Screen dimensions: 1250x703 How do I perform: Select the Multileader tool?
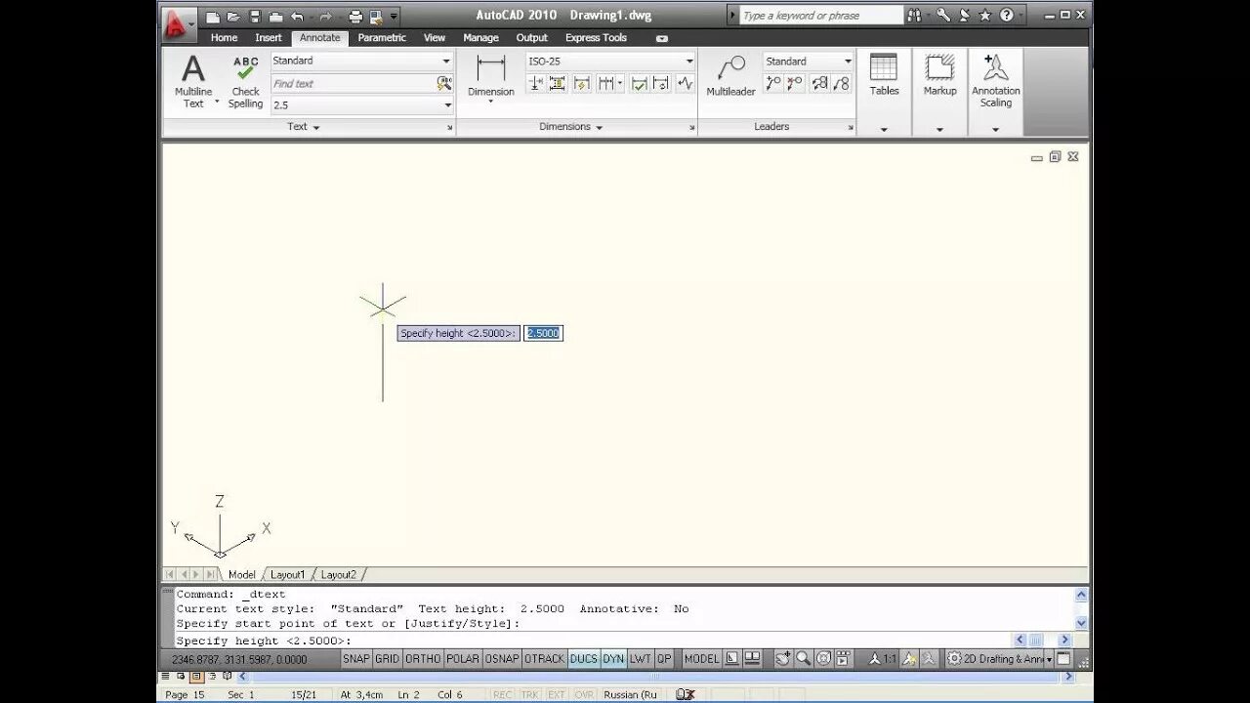[x=731, y=76]
